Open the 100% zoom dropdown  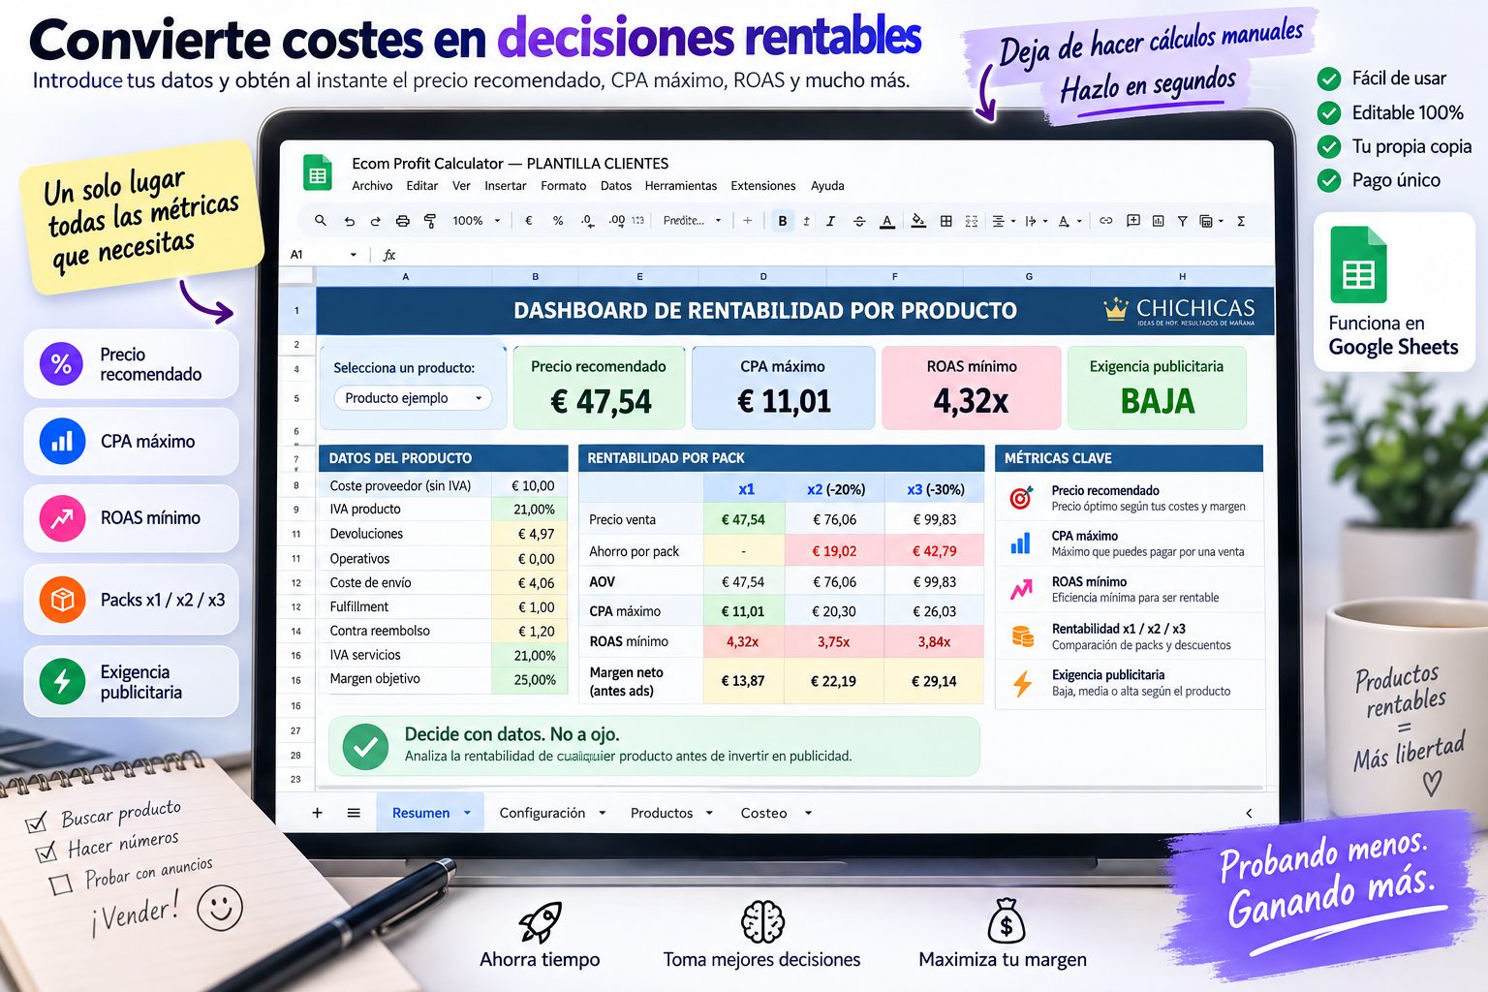click(476, 221)
